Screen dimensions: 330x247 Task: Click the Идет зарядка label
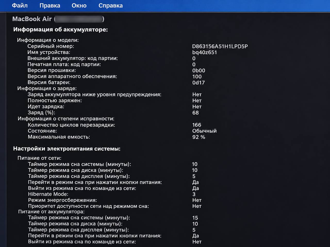point(46,107)
